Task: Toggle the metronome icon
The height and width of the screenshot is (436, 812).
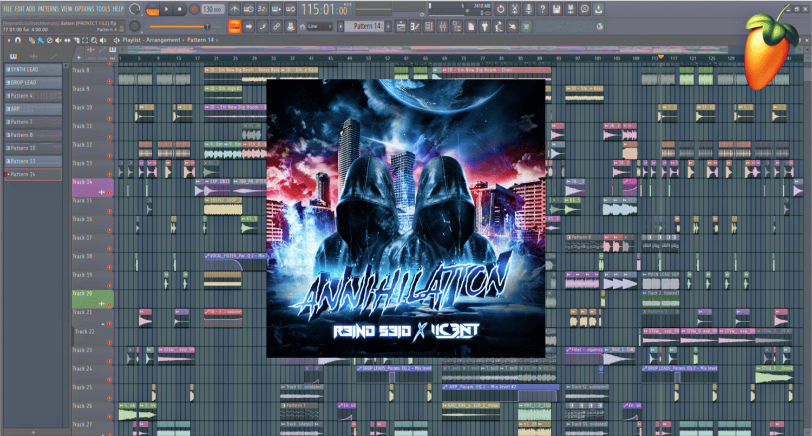Action: pyautogui.click(x=235, y=9)
